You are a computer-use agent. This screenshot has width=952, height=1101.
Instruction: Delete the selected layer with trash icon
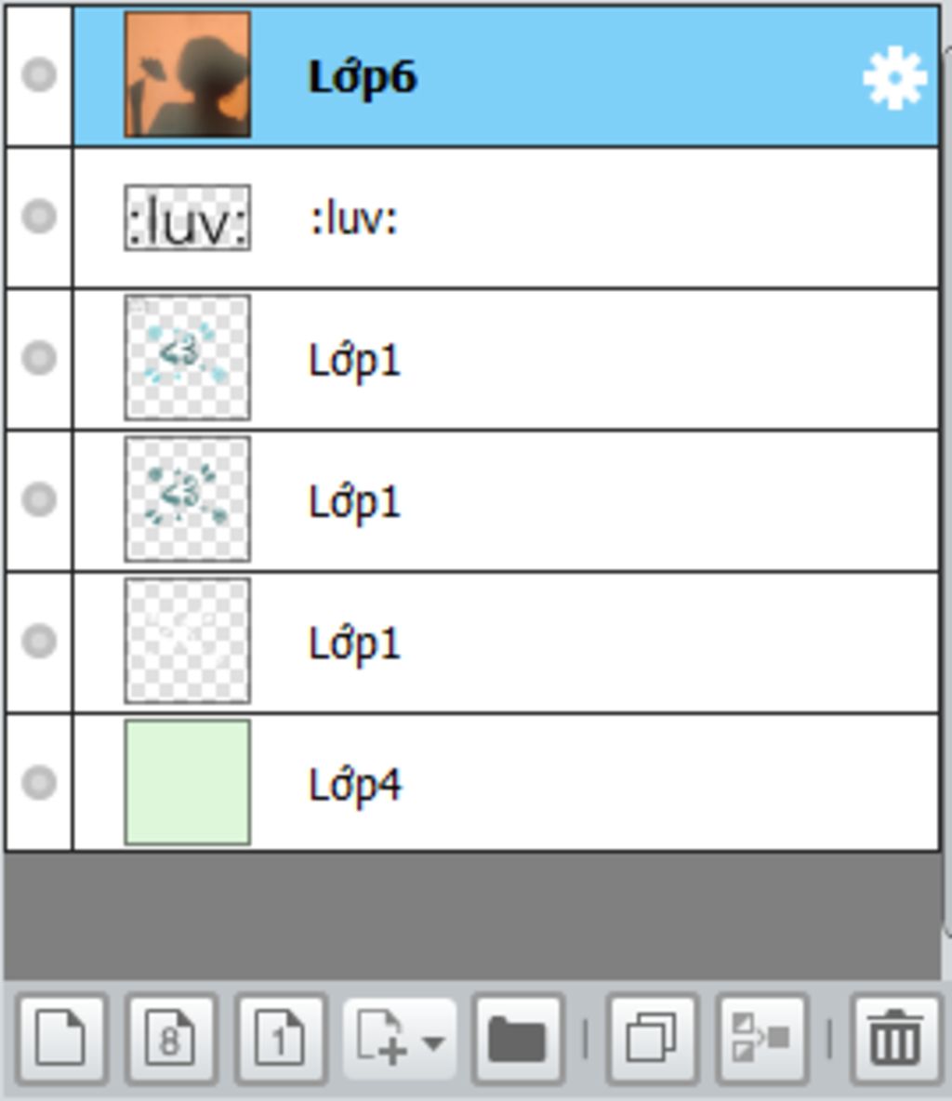(895, 1039)
